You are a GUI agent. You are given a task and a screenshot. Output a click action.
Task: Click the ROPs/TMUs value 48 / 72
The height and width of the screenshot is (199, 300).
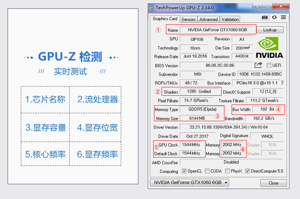[192, 83]
